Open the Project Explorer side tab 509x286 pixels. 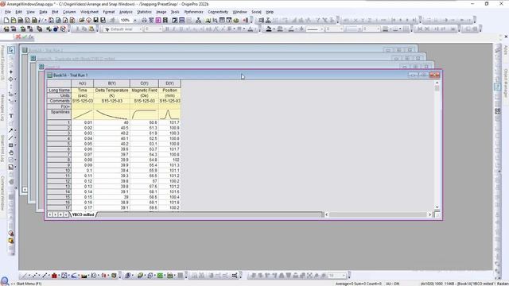point(2,63)
